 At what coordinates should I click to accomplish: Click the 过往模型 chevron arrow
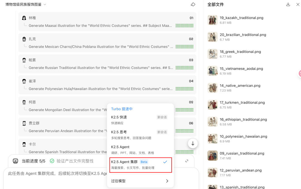tap(167, 181)
